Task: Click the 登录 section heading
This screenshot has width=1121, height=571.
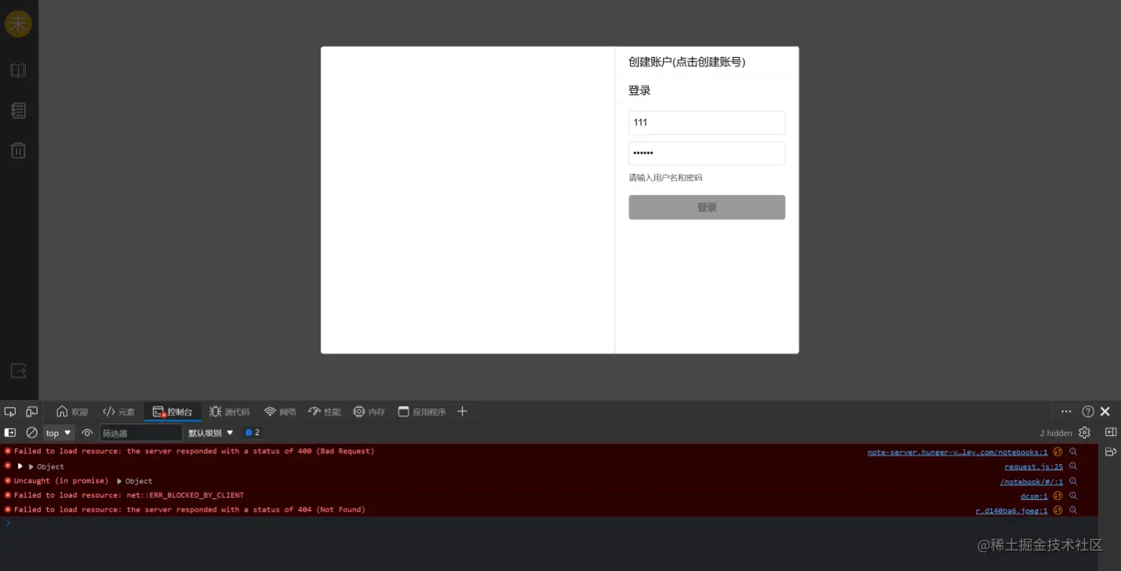Action: point(639,91)
